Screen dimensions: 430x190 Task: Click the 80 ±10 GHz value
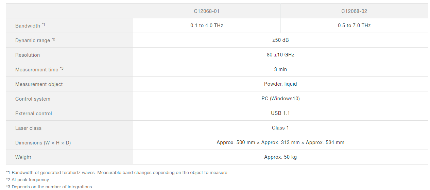pyautogui.click(x=280, y=55)
